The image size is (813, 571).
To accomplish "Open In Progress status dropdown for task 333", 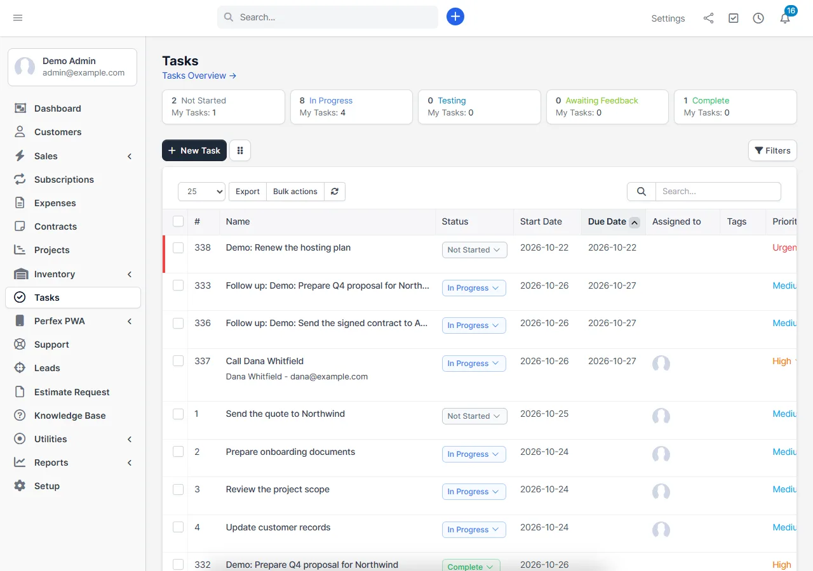I will (474, 288).
